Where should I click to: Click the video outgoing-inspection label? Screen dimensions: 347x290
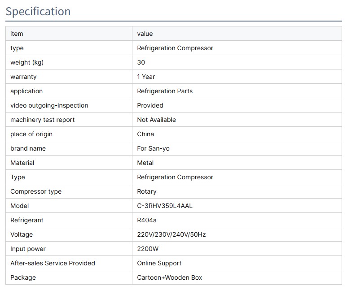(x=49, y=105)
